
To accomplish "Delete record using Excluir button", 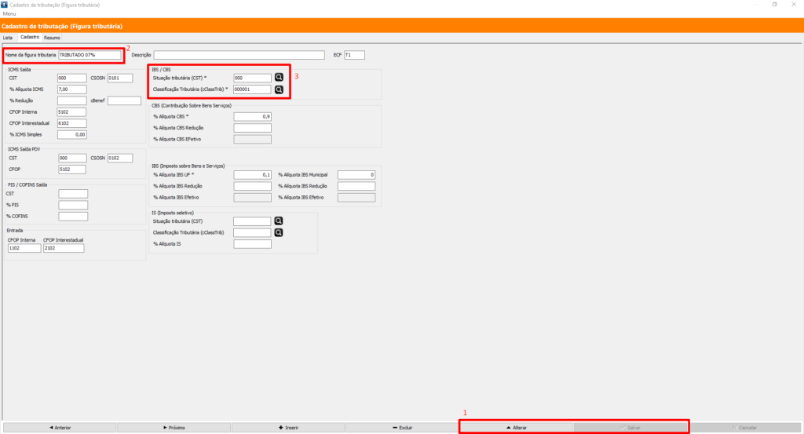I will tap(402, 428).
